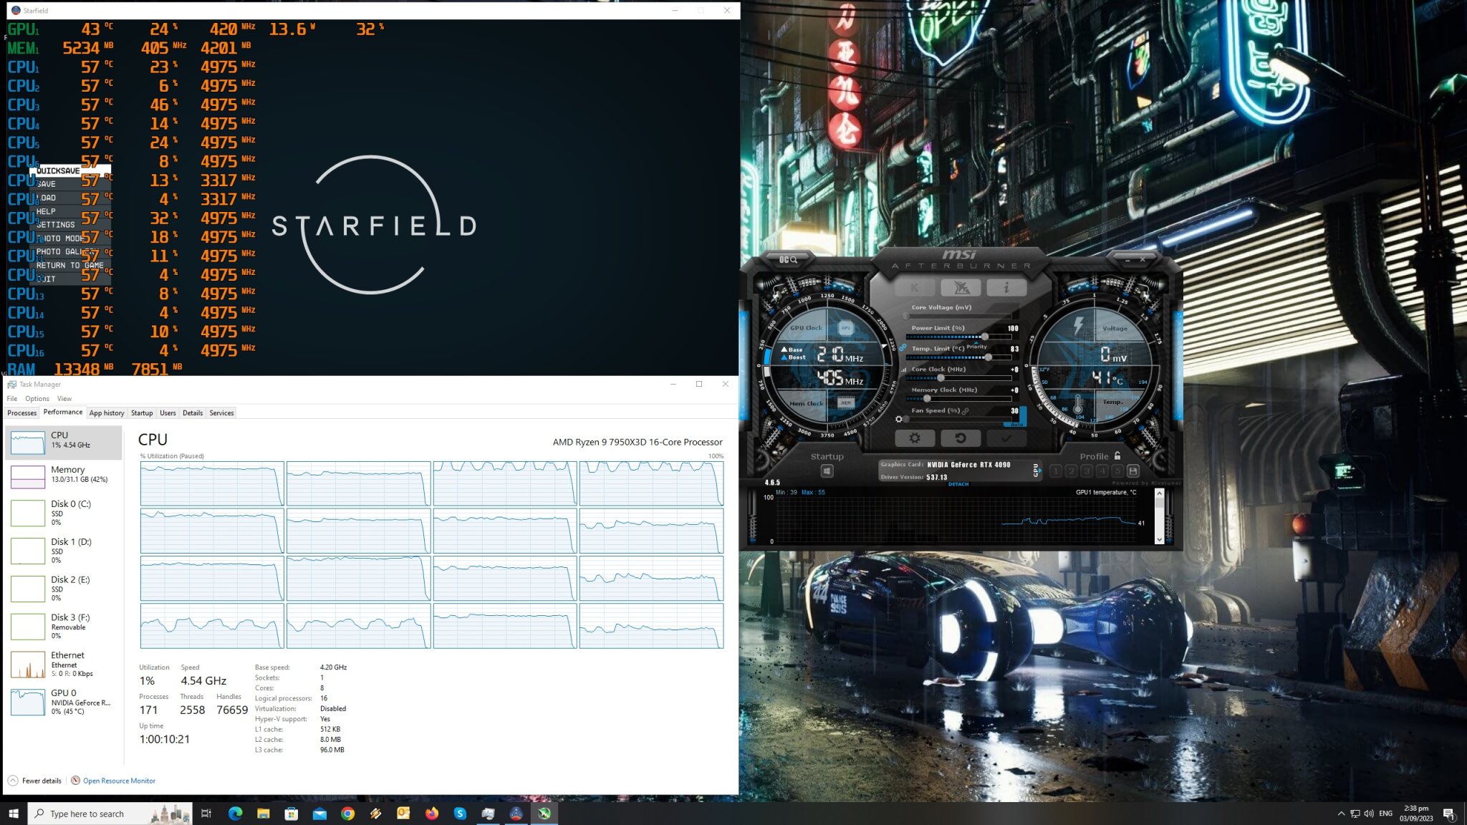Switch to the Processes tab in Task Manager
The width and height of the screenshot is (1467, 825).
(21, 412)
